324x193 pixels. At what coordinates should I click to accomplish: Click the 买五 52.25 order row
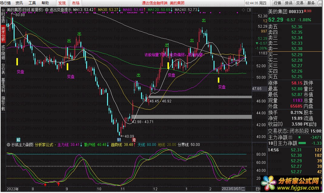(295, 77)
